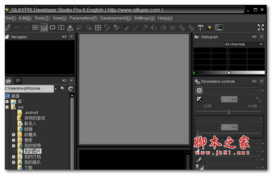
Task: Rotate image left with toolbar icon
Action: click(x=154, y=28)
